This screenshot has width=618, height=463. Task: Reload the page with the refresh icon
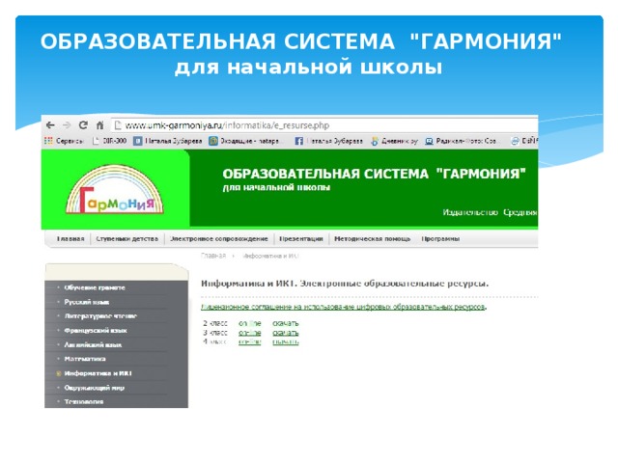pyautogui.click(x=83, y=125)
